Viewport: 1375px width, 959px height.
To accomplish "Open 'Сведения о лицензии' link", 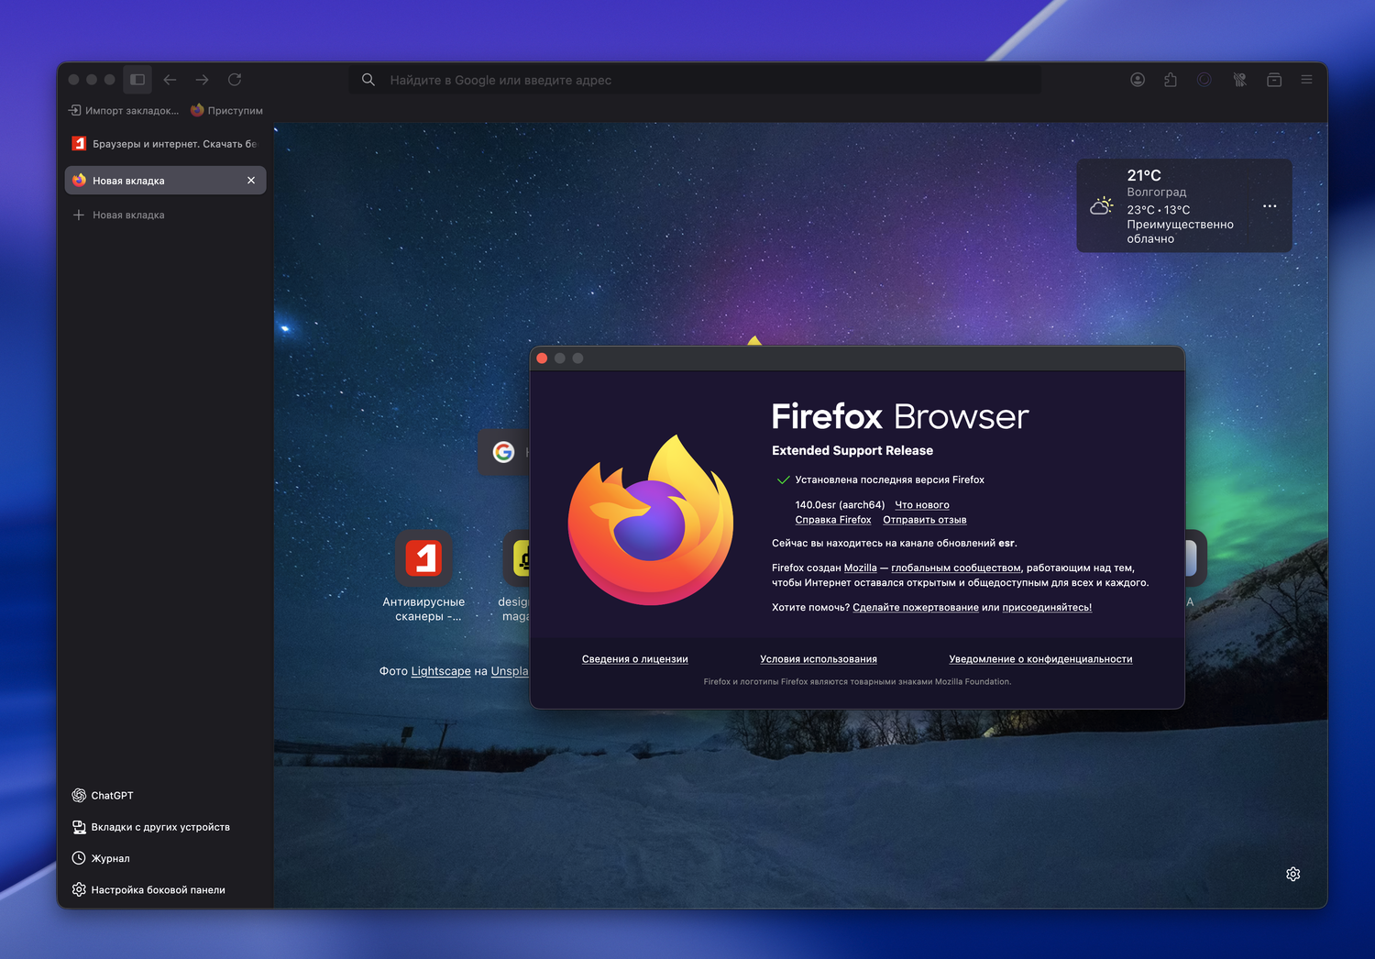I will 635,659.
